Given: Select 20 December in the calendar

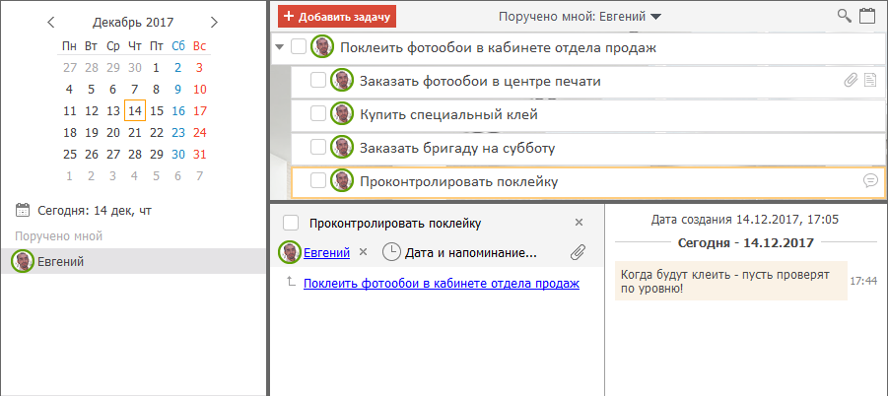Looking at the screenshot, I should 113,132.
